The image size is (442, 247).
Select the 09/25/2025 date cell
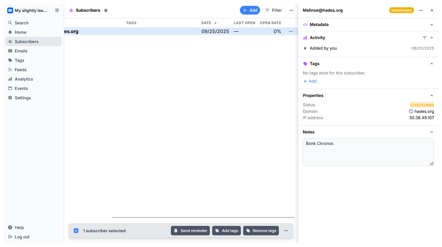click(215, 32)
